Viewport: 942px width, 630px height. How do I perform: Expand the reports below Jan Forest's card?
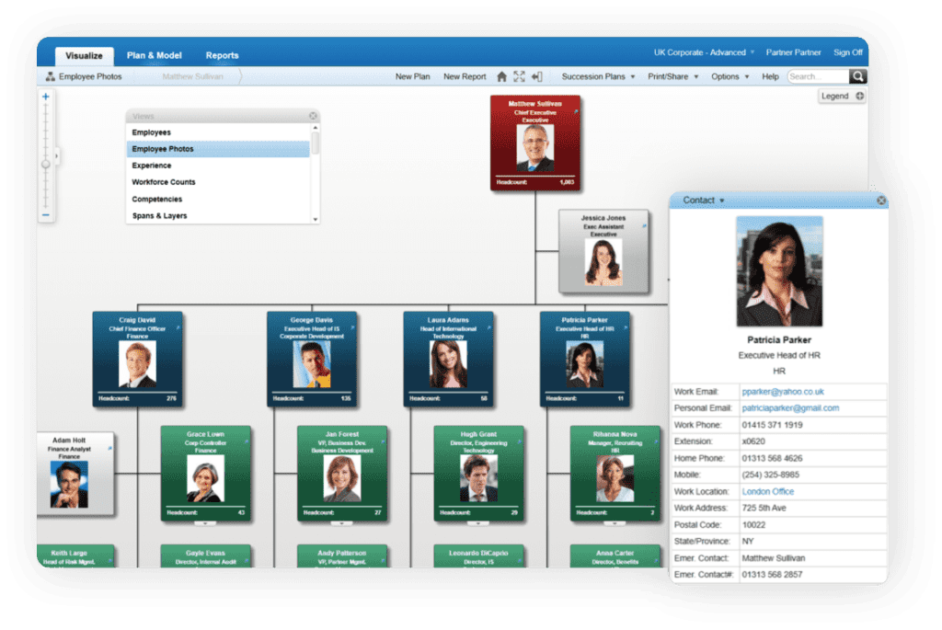click(341, 523)
